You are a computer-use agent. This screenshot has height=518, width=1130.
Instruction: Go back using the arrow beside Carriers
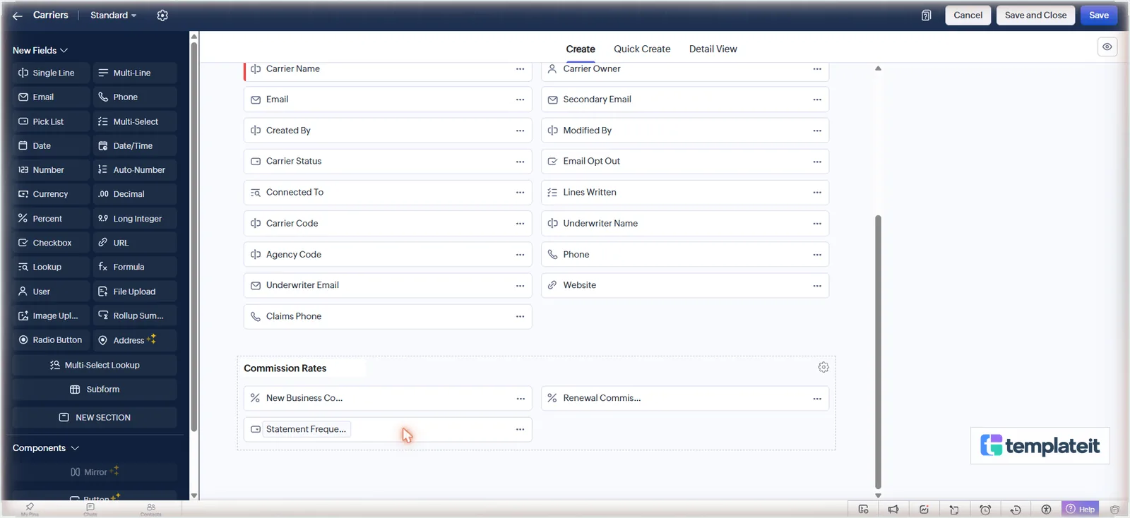18,16
